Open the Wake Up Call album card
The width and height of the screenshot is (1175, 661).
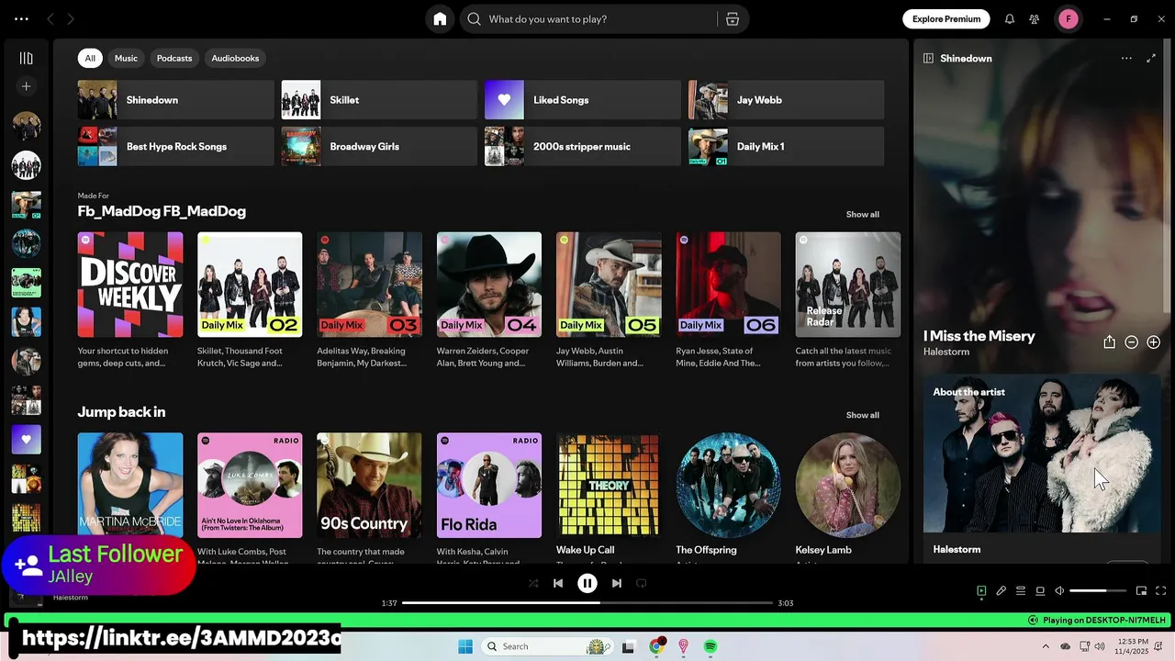pos(609,486)
